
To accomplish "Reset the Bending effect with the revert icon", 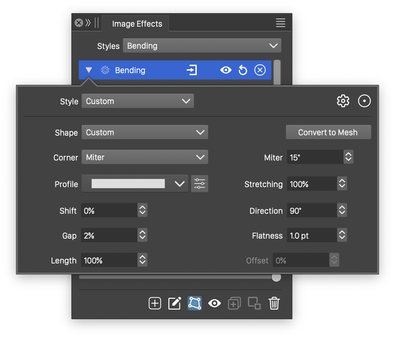I will click(x=243, y=70).
